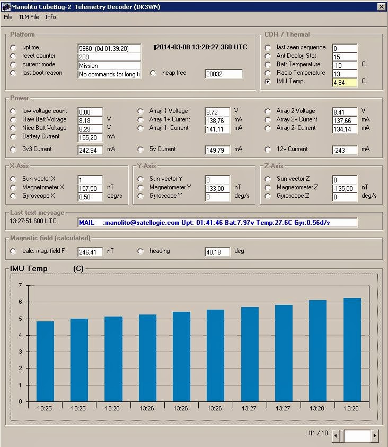Screen dimensions: 388x447
Task: Select the heap free radio button
Action: (153, 73)
